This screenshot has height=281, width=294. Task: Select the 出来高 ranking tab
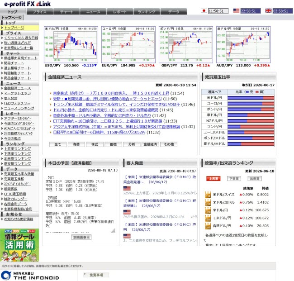[x=255, y=179]
